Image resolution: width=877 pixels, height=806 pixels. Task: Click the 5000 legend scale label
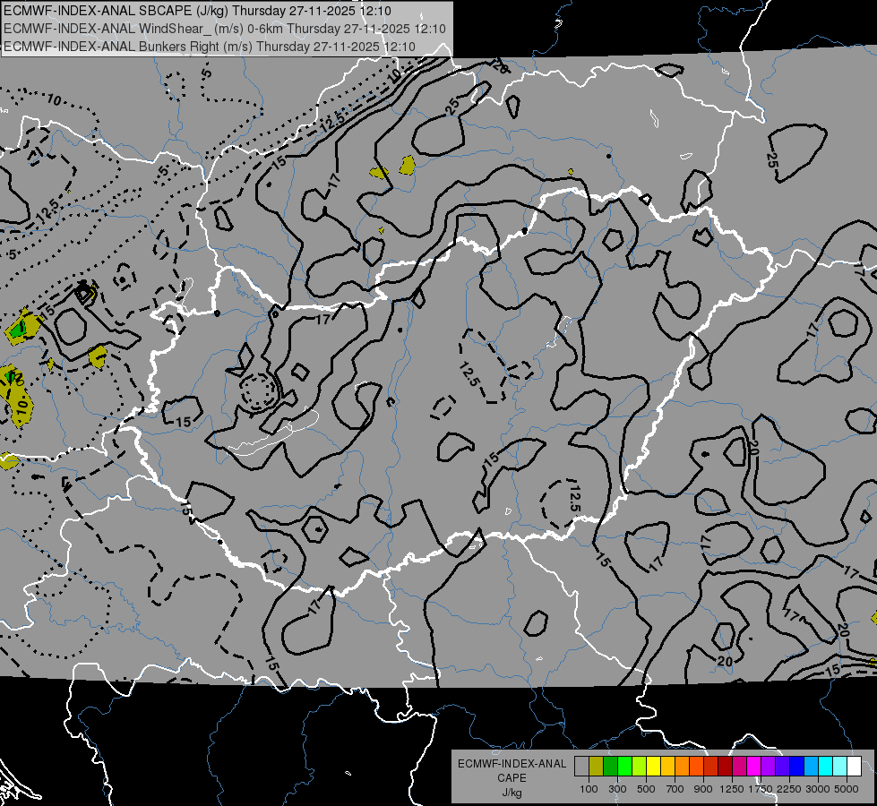click(847, 789)
